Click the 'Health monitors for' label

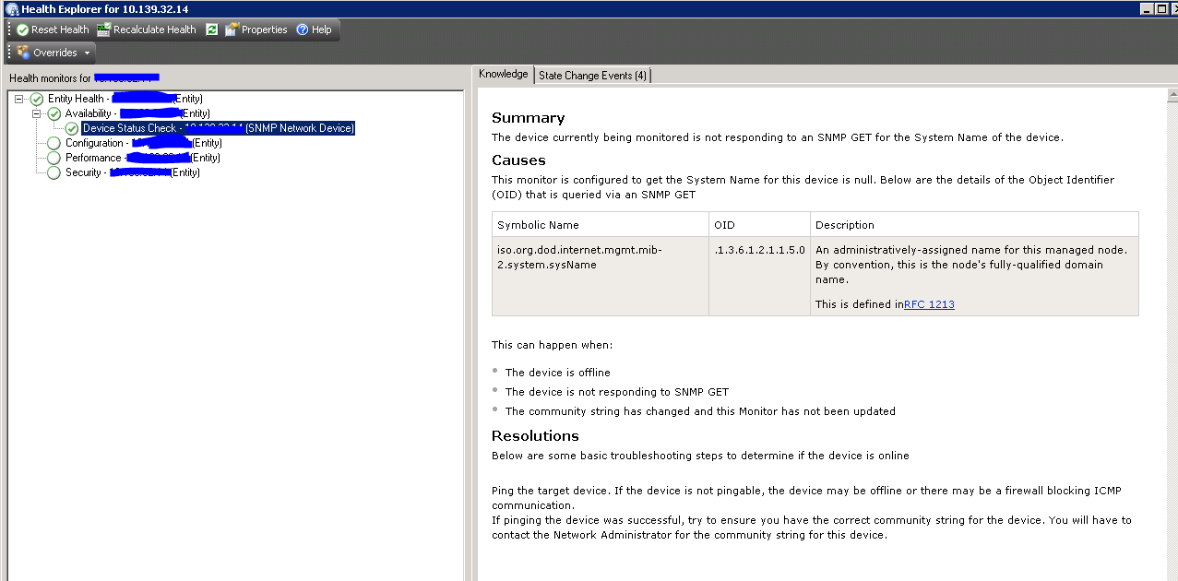tap(50, 78)
